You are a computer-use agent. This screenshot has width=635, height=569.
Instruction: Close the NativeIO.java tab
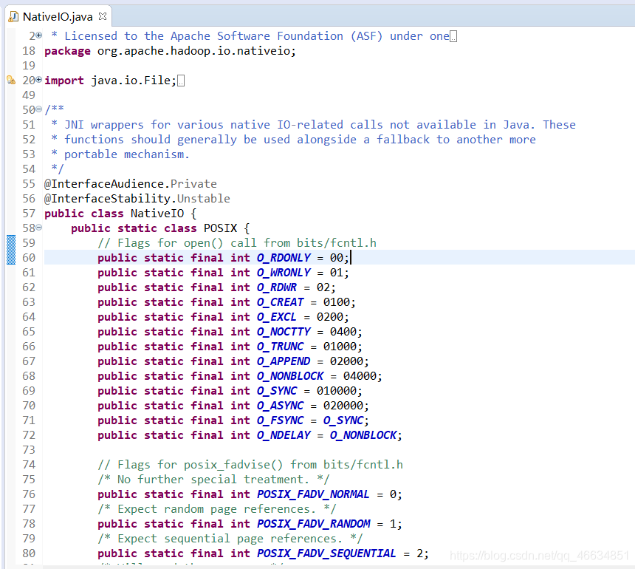(x=101, y=14)
